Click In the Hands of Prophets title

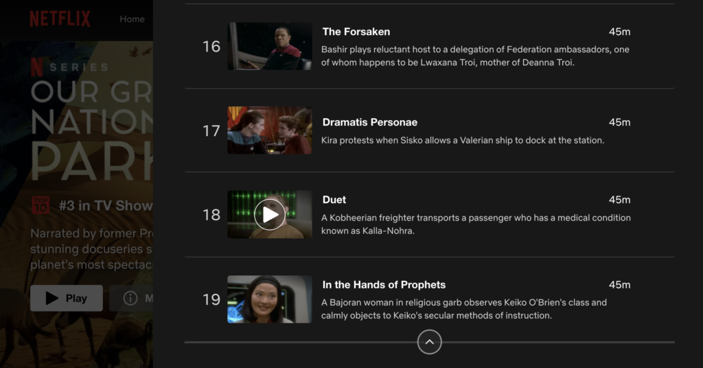click(384, 285)
